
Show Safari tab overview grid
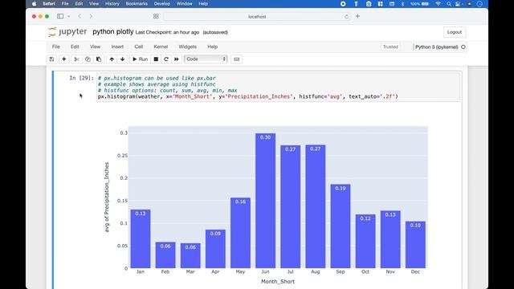pos(156,16)
